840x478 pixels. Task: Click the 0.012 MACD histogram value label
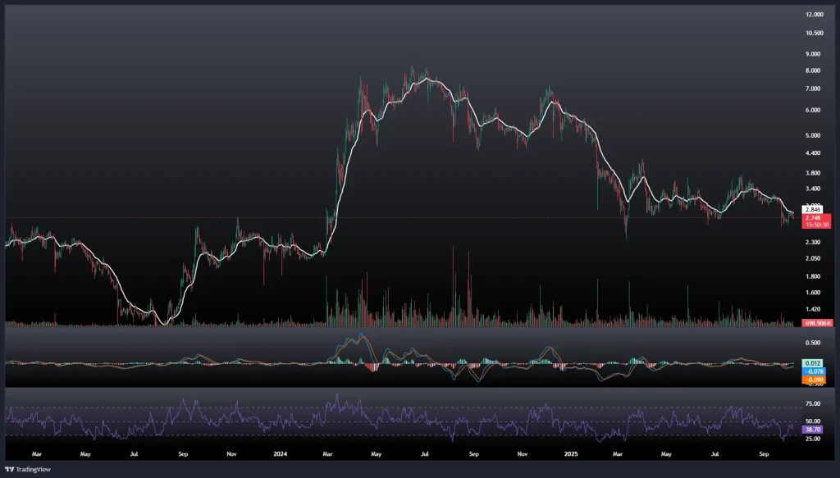[x=815, y=362]
